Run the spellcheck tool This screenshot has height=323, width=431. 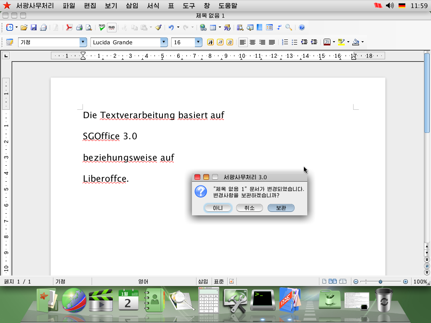[x=101, y=27]
